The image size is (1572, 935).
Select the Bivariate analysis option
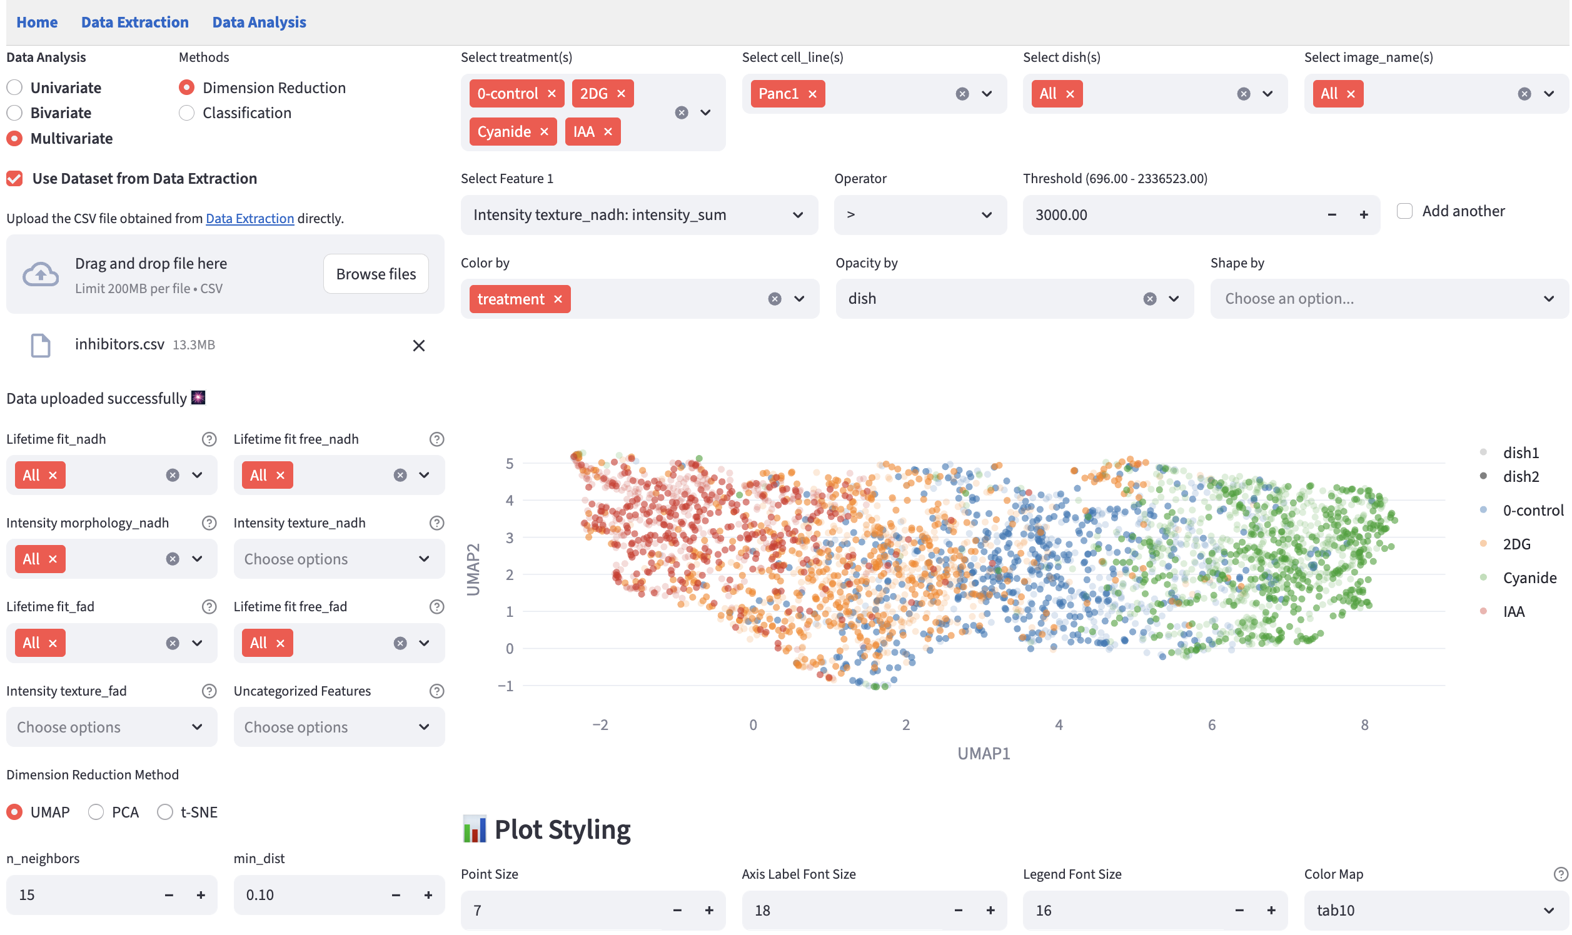click(x=14, y=112)
